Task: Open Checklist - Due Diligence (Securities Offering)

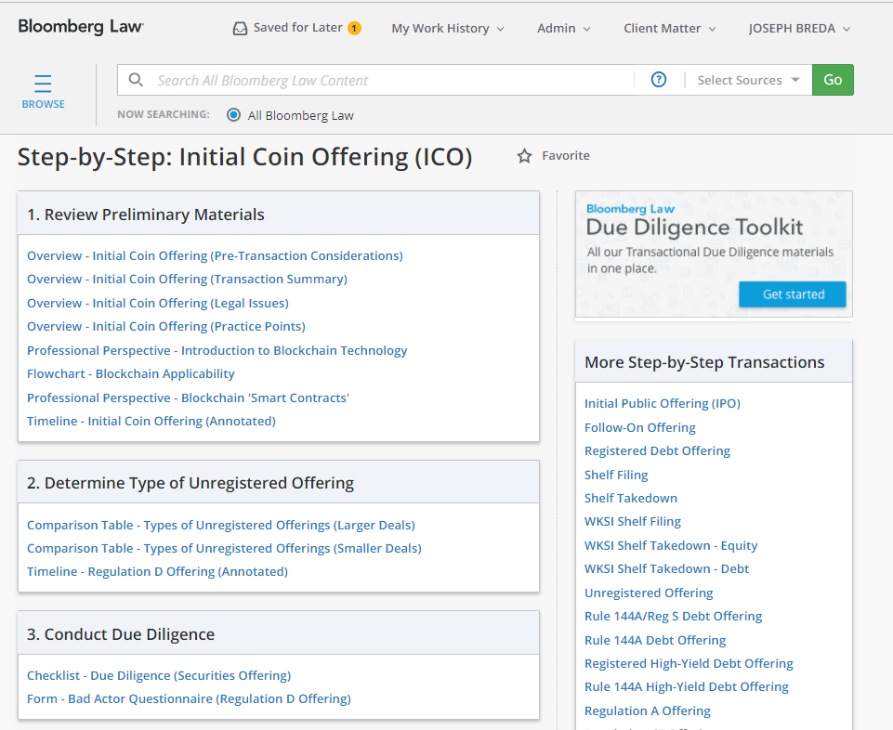Action: tap(159, 676)
